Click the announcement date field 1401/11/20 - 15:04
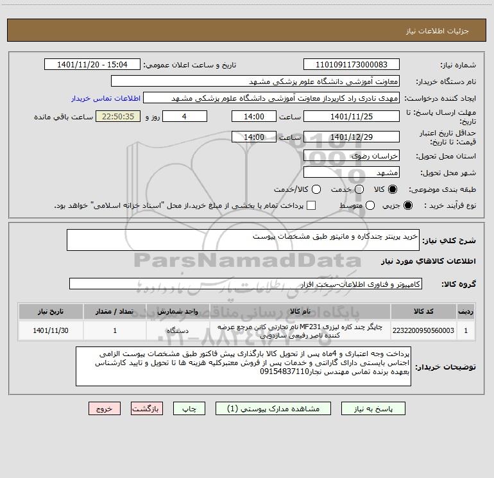Screen dimensions: 494x478 [x=92, y=64]
